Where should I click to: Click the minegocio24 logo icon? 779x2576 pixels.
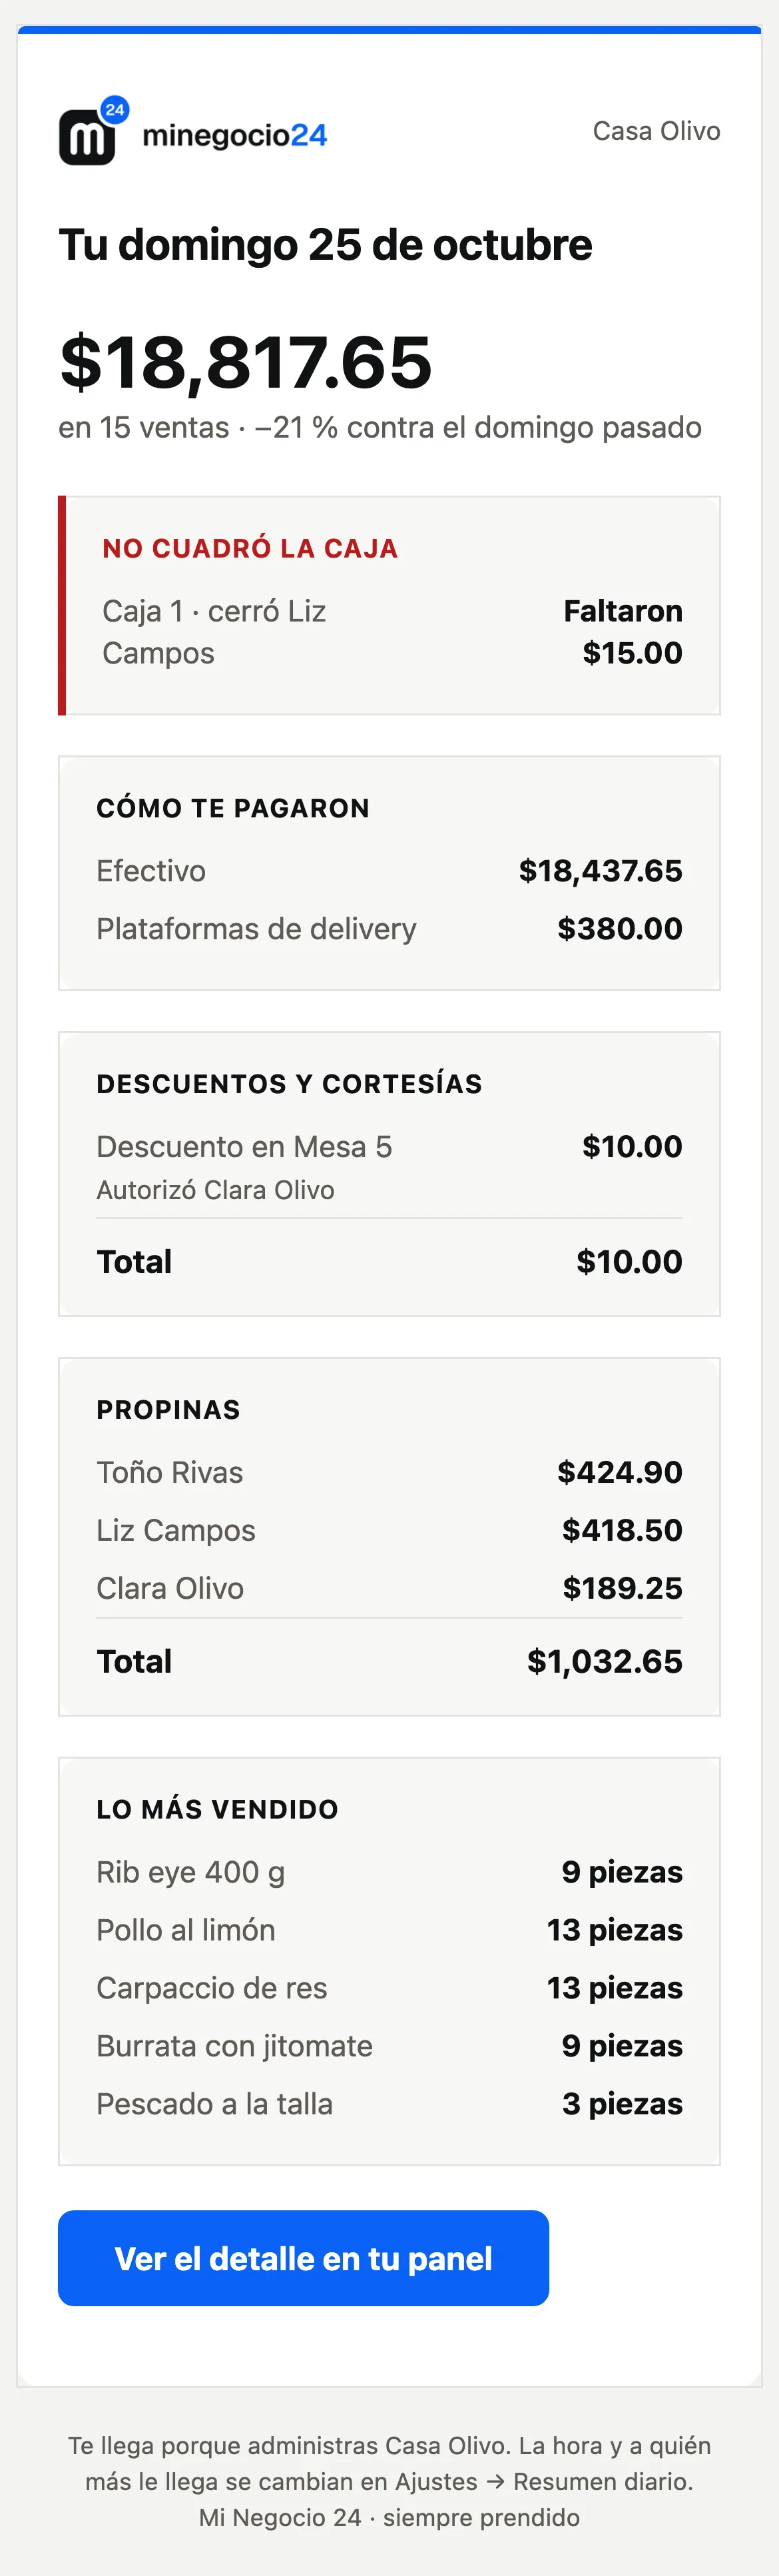pos(88,136)
